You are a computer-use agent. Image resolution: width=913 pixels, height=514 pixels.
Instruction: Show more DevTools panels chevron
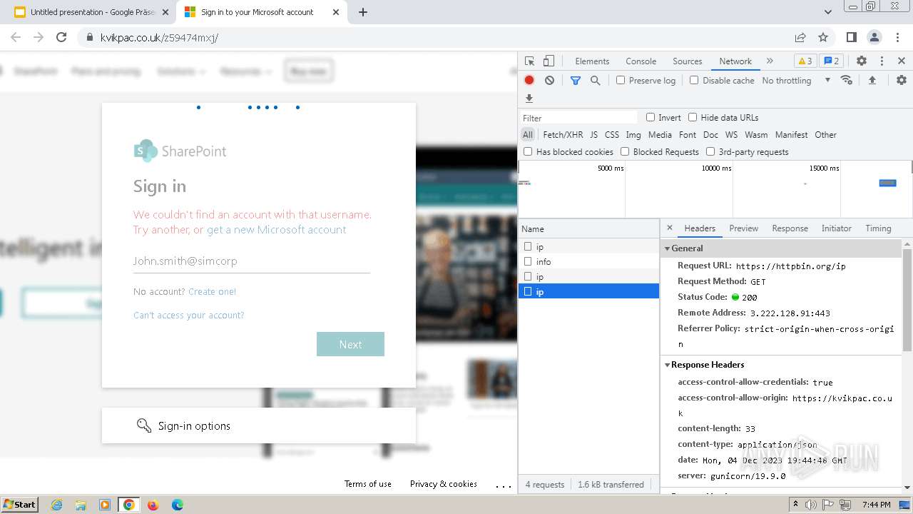coord(770,61)
